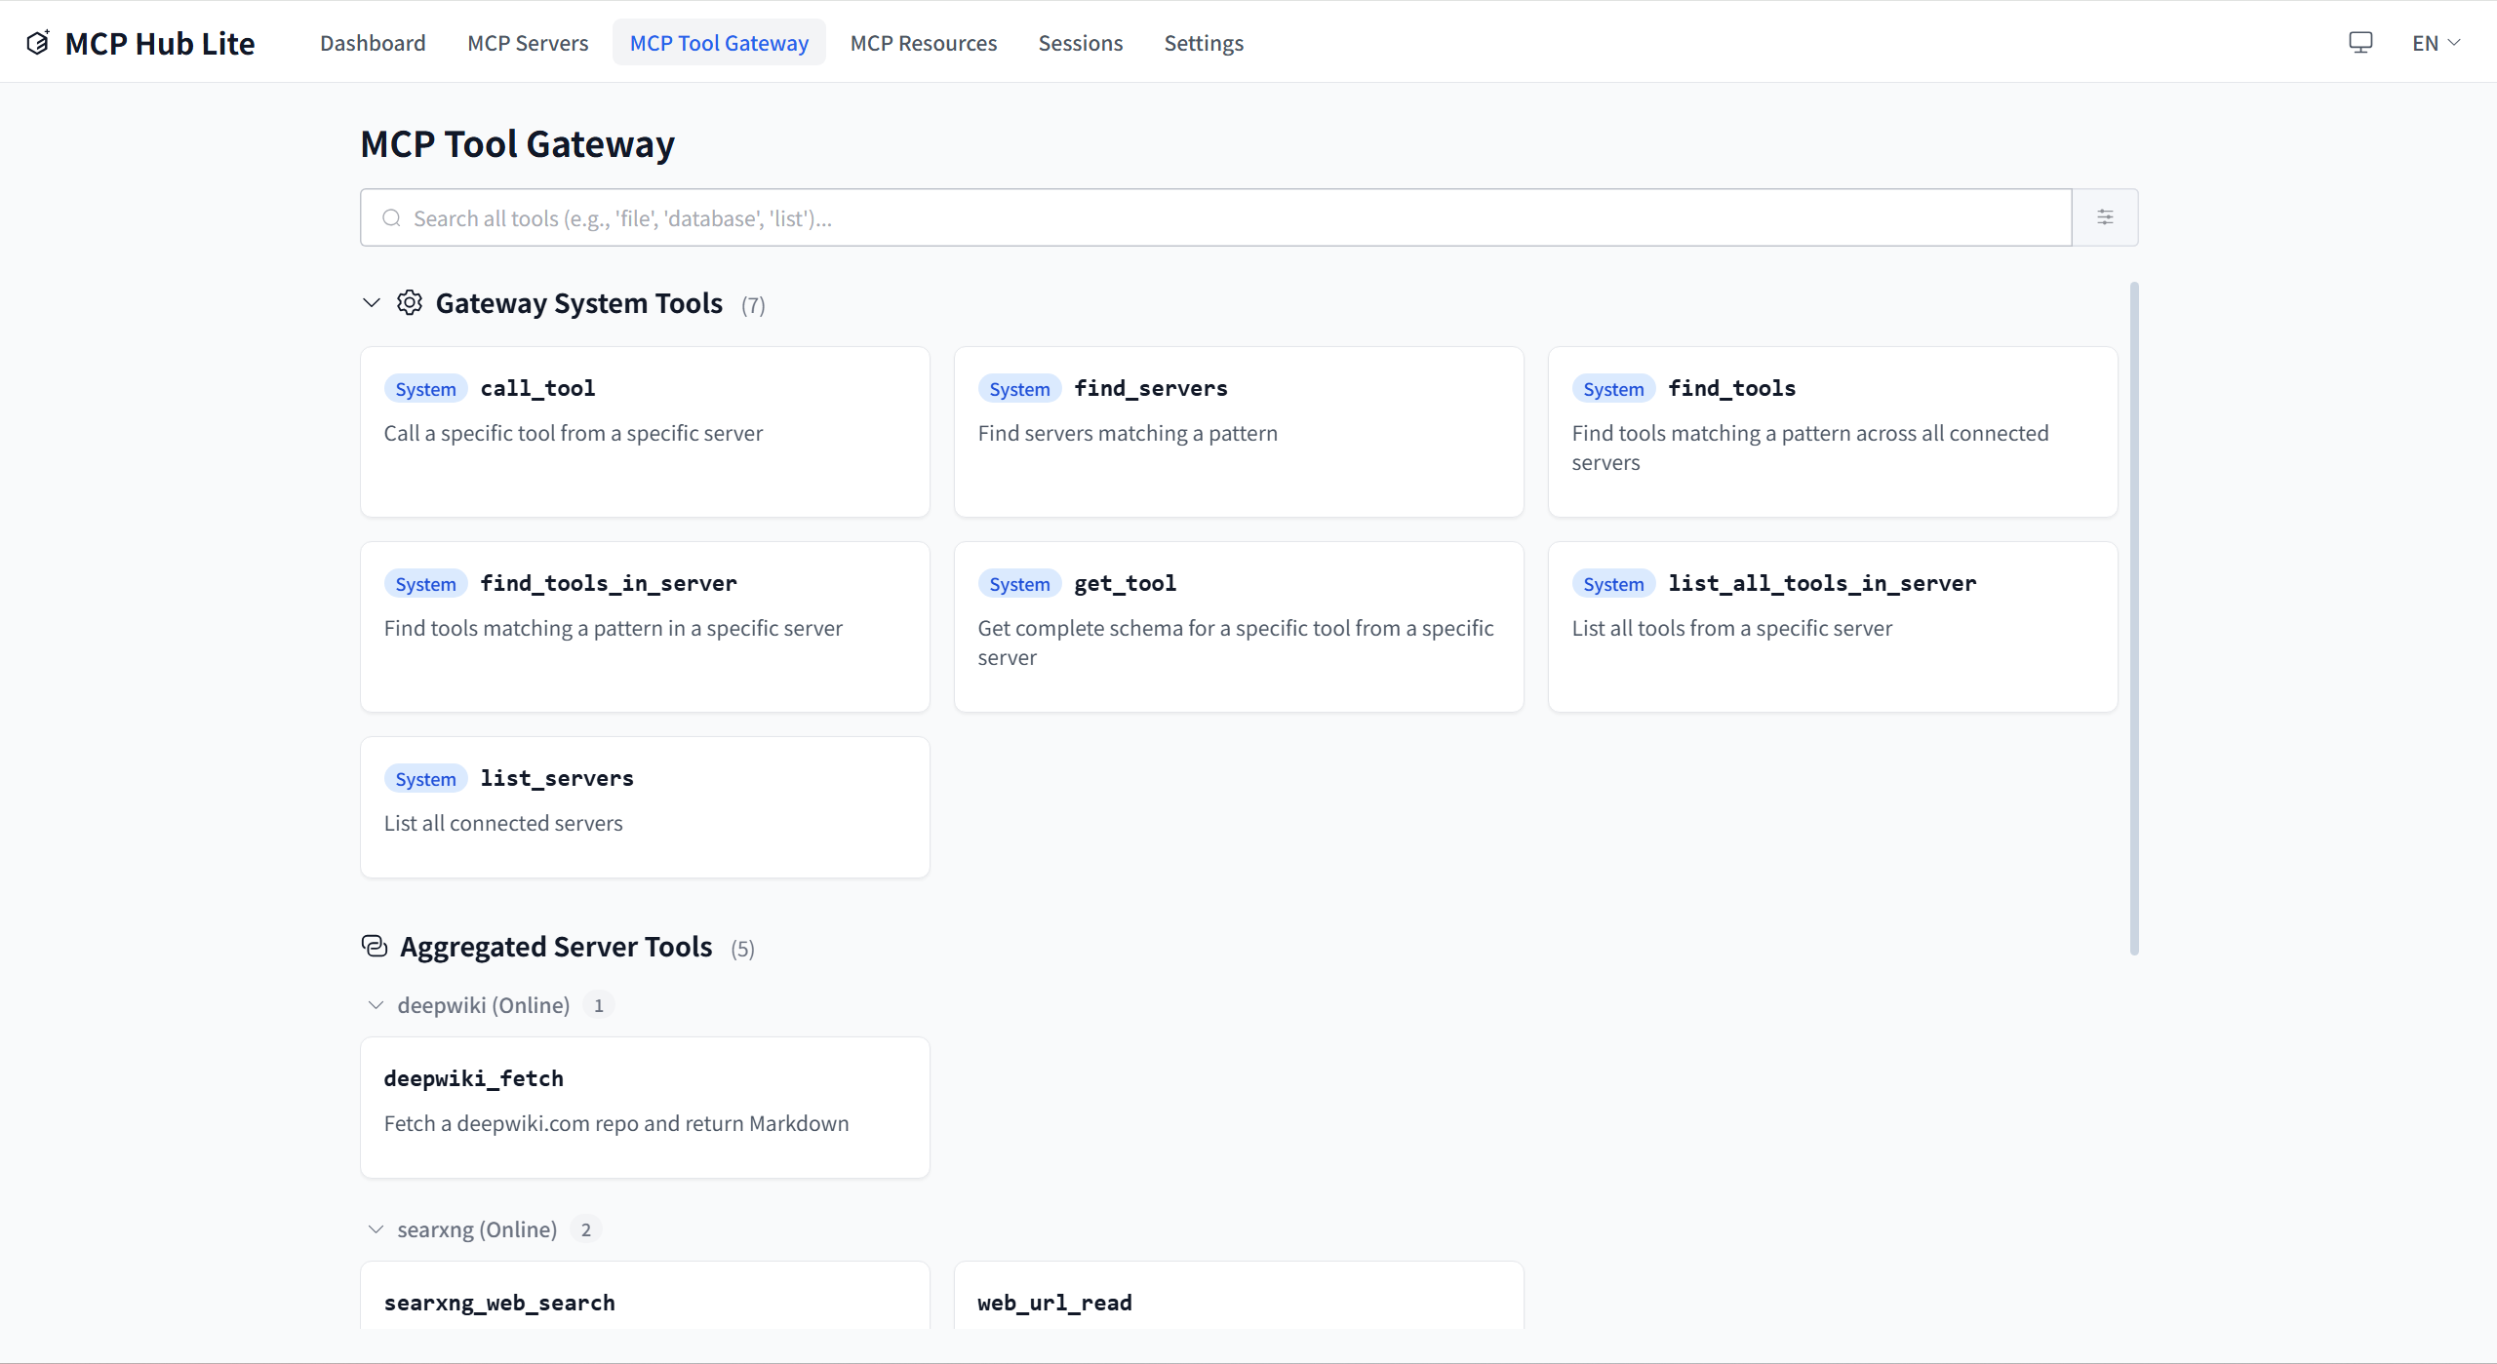This screenshot has width=2497, height=1364.
Task: Switch to the MCP Servers tab
Action: 528,42
